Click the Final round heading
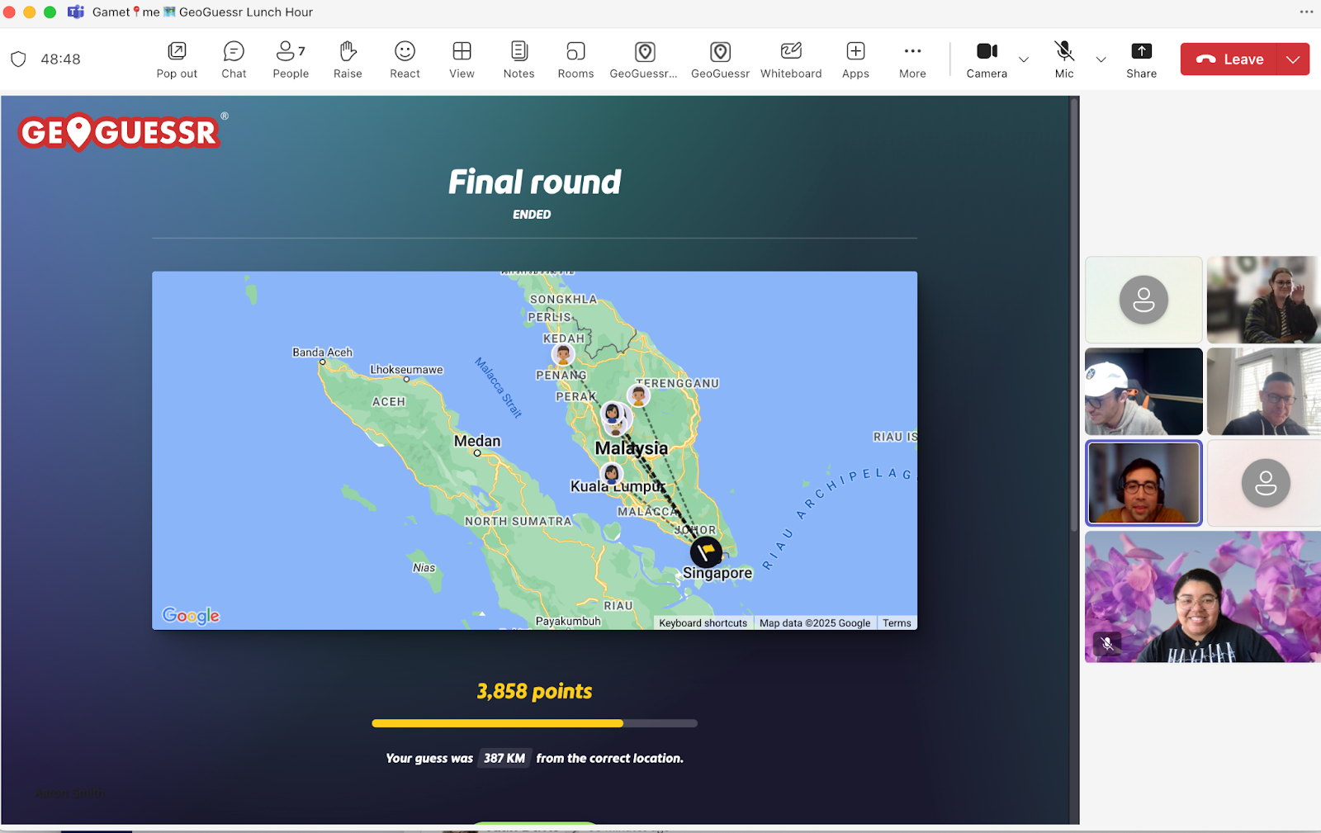This screenshot has width=1321, height=833. click(534, 182)
